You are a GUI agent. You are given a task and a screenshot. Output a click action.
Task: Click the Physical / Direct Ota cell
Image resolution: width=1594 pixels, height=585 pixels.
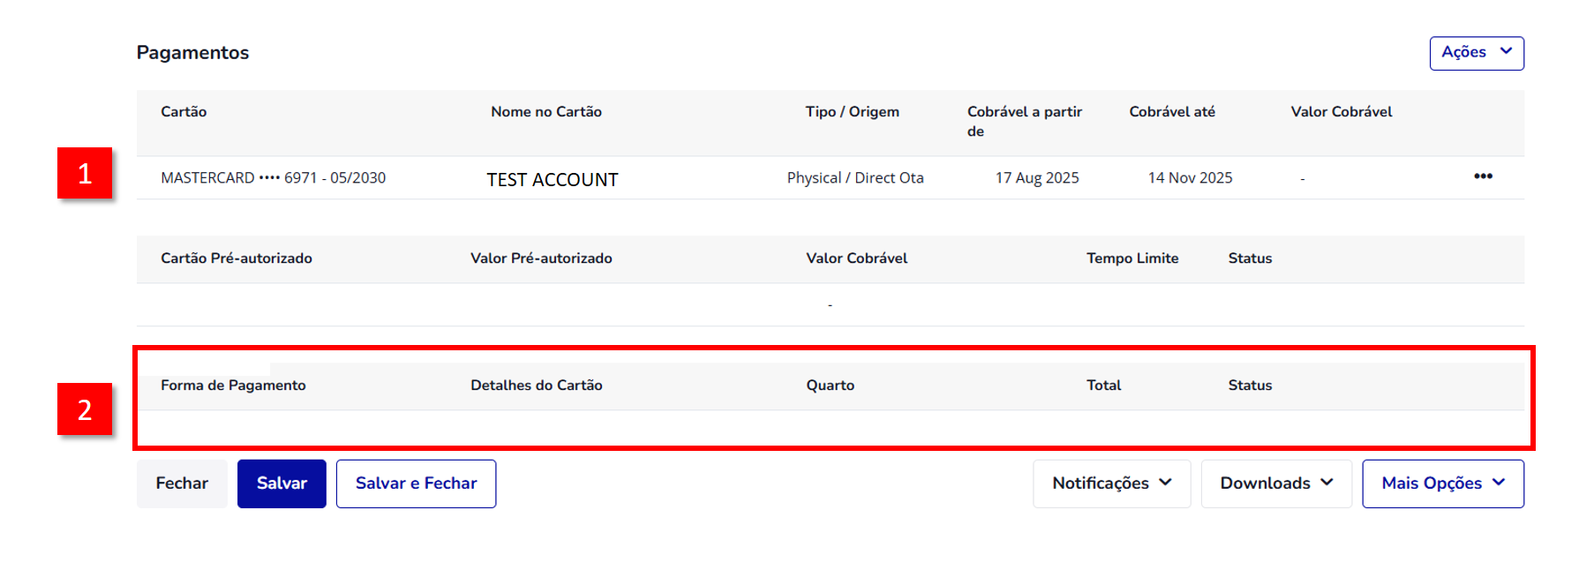tap(855, 178)
